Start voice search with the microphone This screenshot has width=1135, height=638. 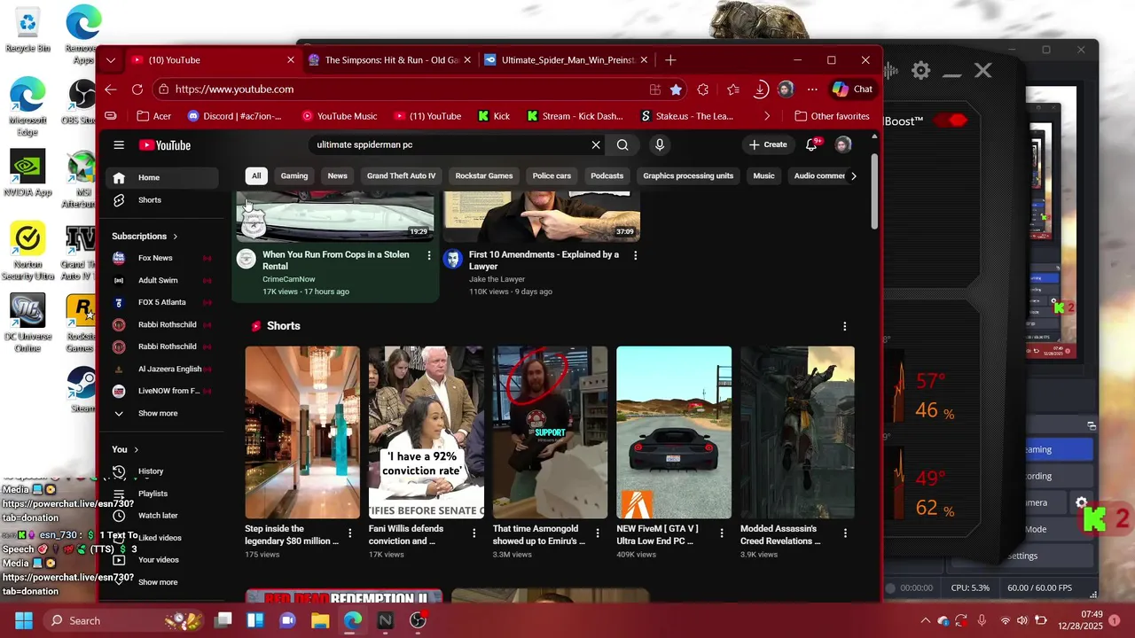659,145
